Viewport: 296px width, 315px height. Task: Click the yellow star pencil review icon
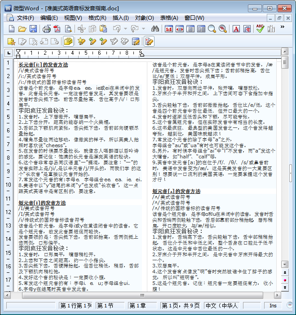pyautogui.click(x=81, y=42)
